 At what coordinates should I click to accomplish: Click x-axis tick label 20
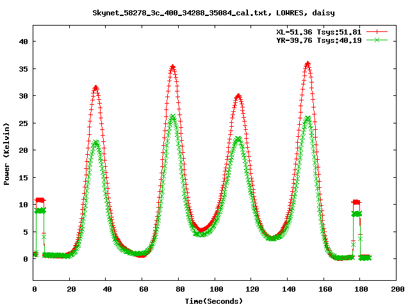[71, 289]
